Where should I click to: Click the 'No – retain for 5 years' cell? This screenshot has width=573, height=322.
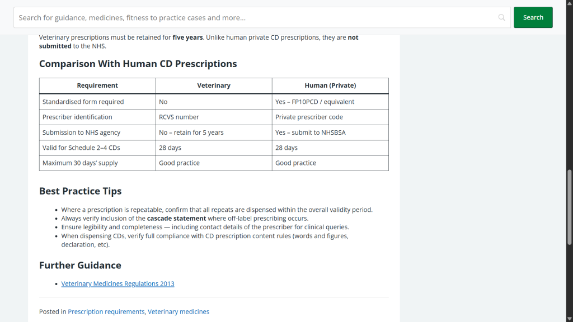191,132
